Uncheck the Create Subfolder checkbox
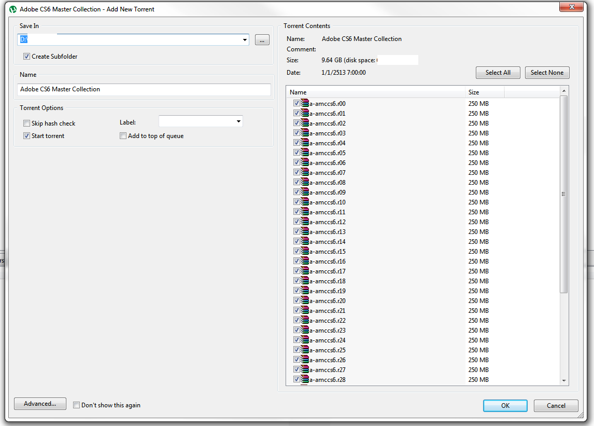The width and height of the screenshot is (594, 426). 26,56
